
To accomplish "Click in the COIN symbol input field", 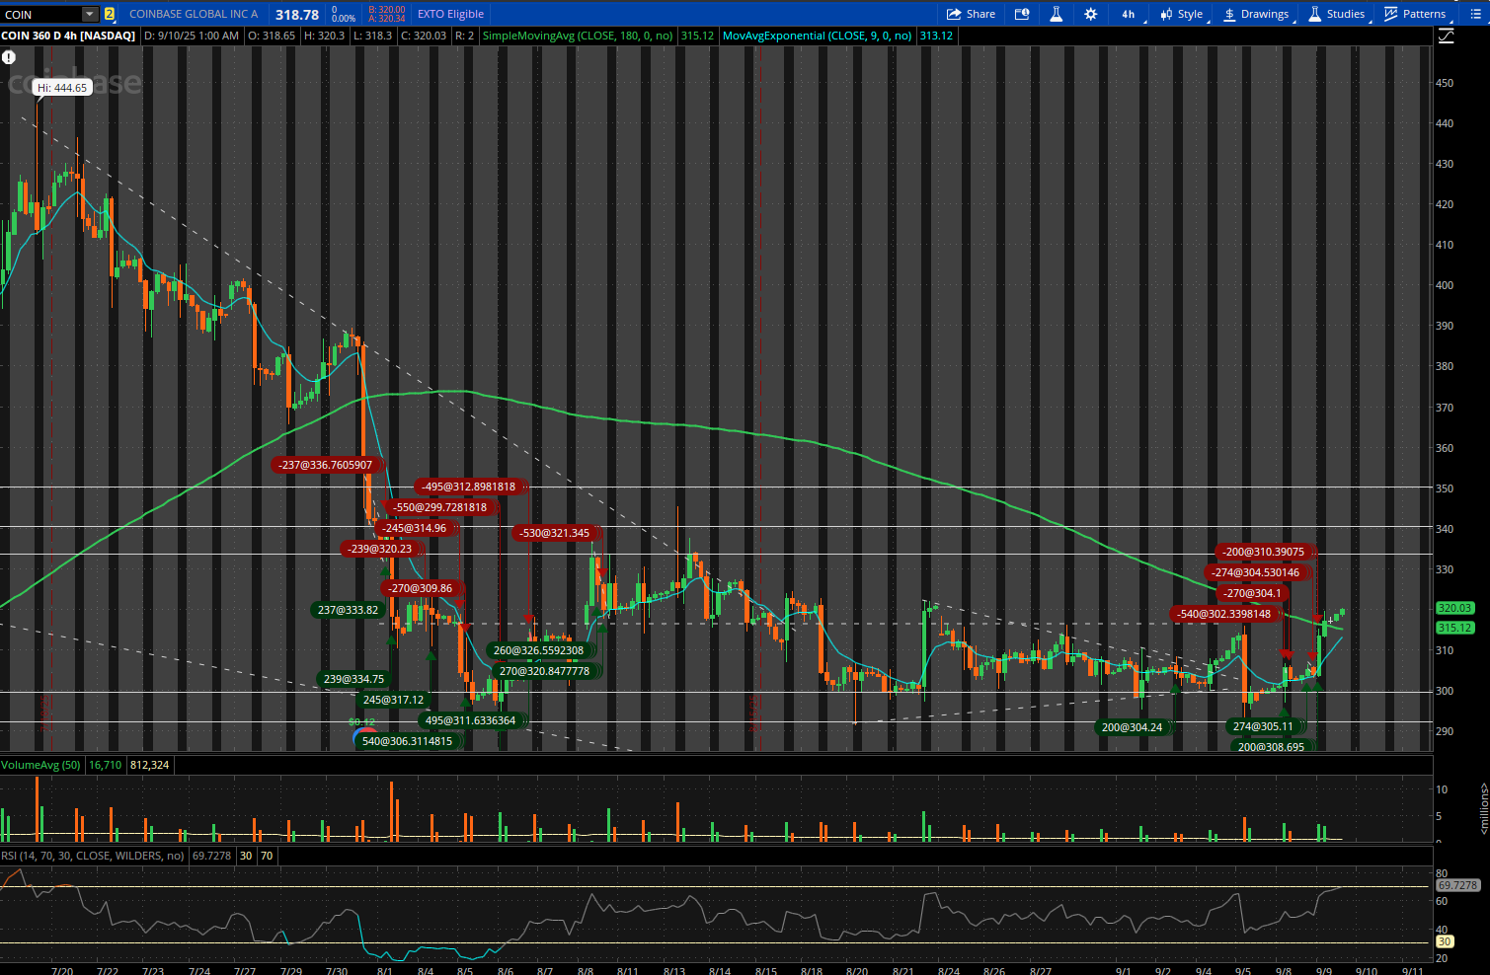I will [x=39, y=14].
